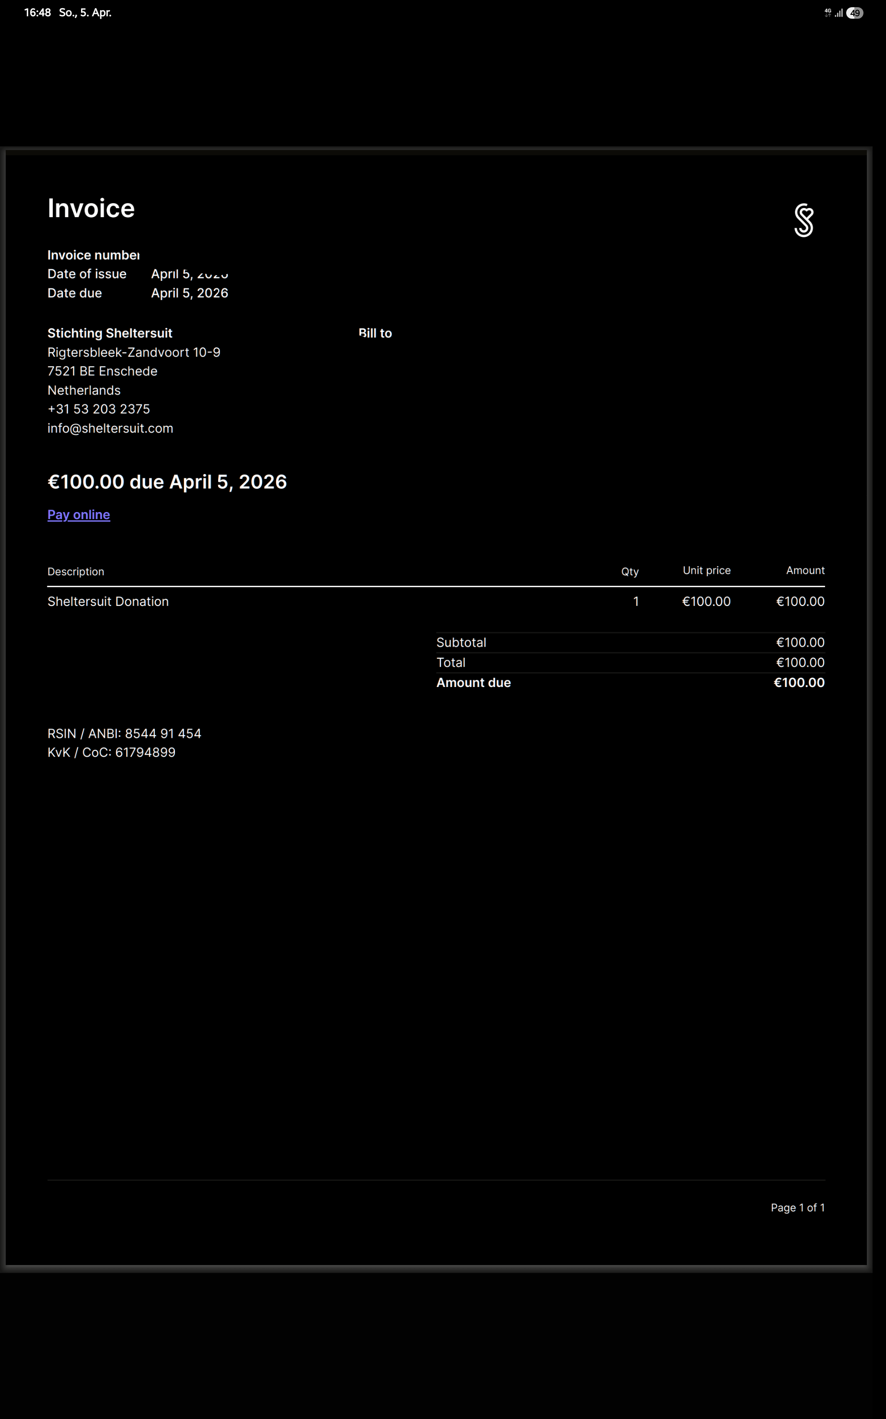Viewport: 886px width, 1419px height.
Task: Tap the 4G network indicator
Action: (828, 13)
